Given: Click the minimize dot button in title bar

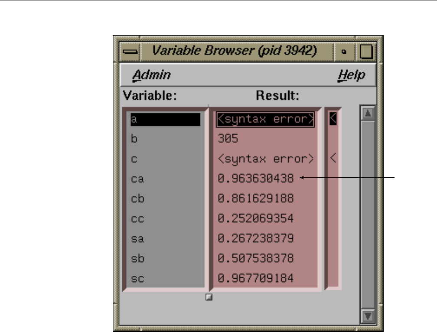Looking at the screenshot, I should (344, 52).
